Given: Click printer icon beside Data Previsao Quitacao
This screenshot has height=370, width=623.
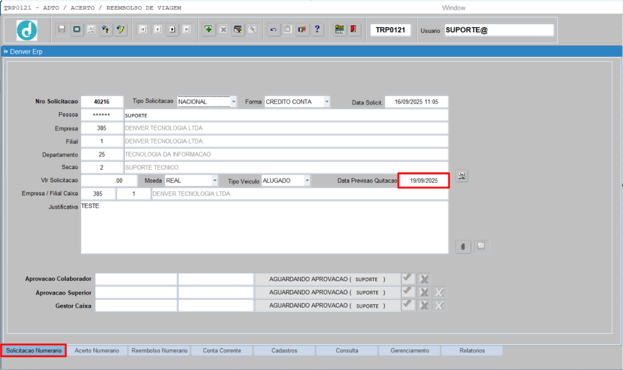Looking at the screenshot, I should coord(462,176).
